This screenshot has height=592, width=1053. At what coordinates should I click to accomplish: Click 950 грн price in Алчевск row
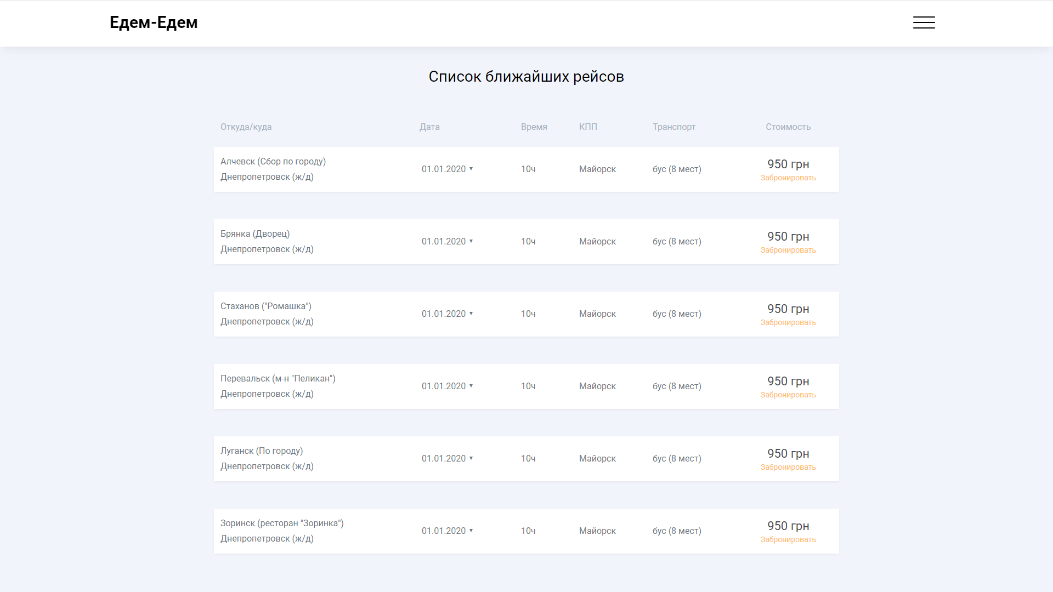coord(788,164)
